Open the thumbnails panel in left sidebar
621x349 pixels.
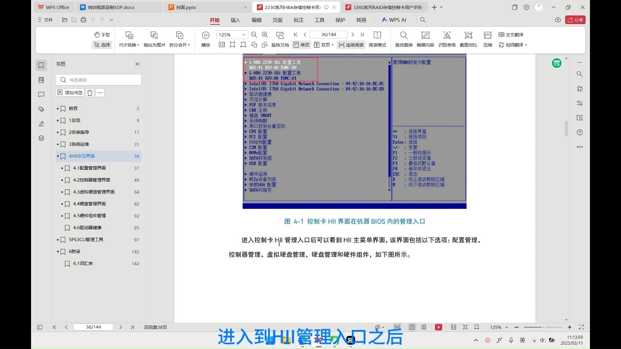tap(41, 80)
